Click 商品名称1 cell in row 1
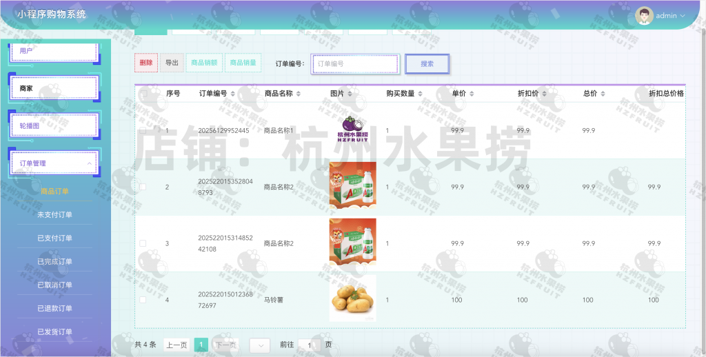 point(279,130)
